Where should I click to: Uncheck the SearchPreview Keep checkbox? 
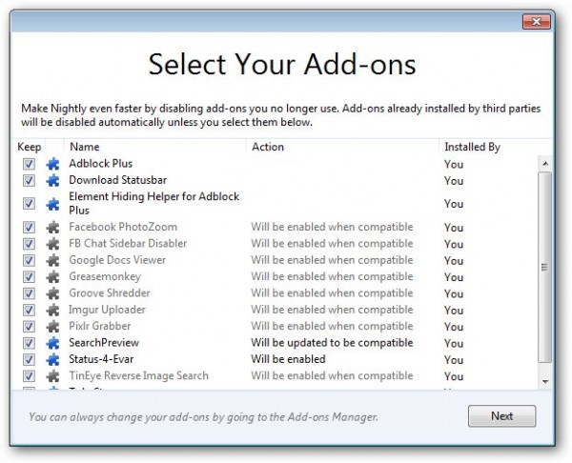(29, 343)
